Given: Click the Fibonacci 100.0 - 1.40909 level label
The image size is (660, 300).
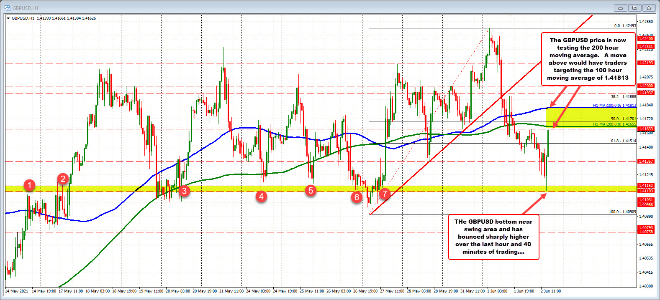Looking at the screenshot, I should point(622,212).
